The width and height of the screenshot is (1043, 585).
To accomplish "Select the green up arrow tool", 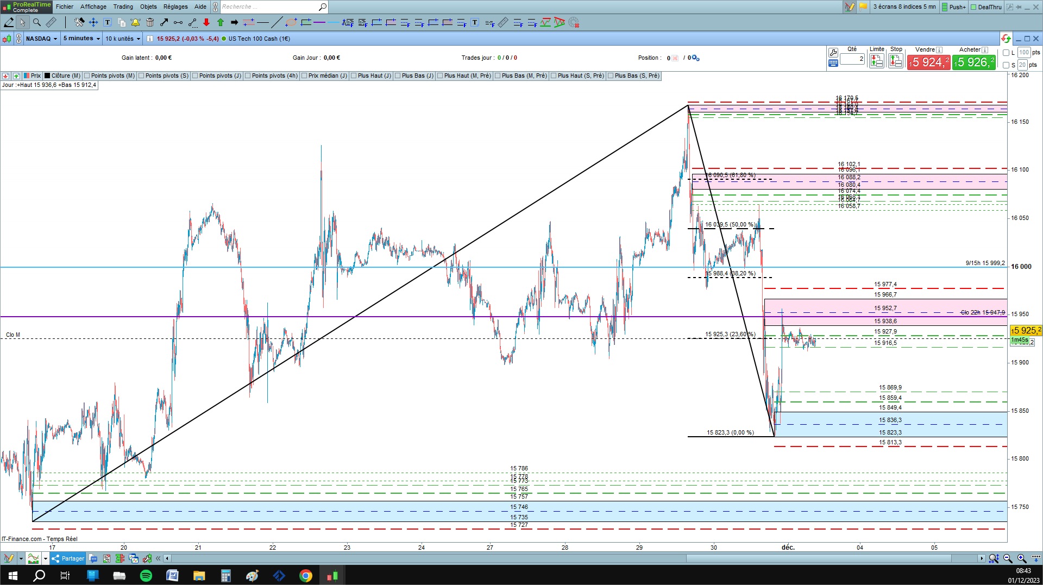I will pyautogui.click(x=221, y=22).
